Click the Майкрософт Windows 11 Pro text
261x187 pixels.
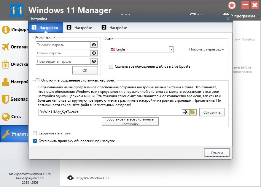30,174
